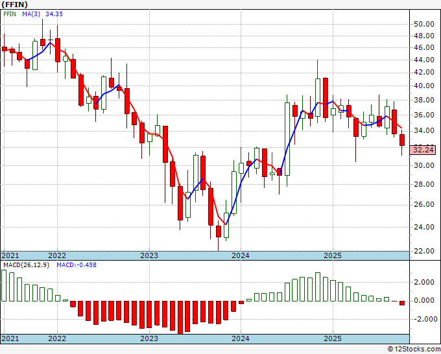The height and width of the screenshot is (354, 441).
Task: Click the 26.00 price axis label
Action: coord(424,204)
